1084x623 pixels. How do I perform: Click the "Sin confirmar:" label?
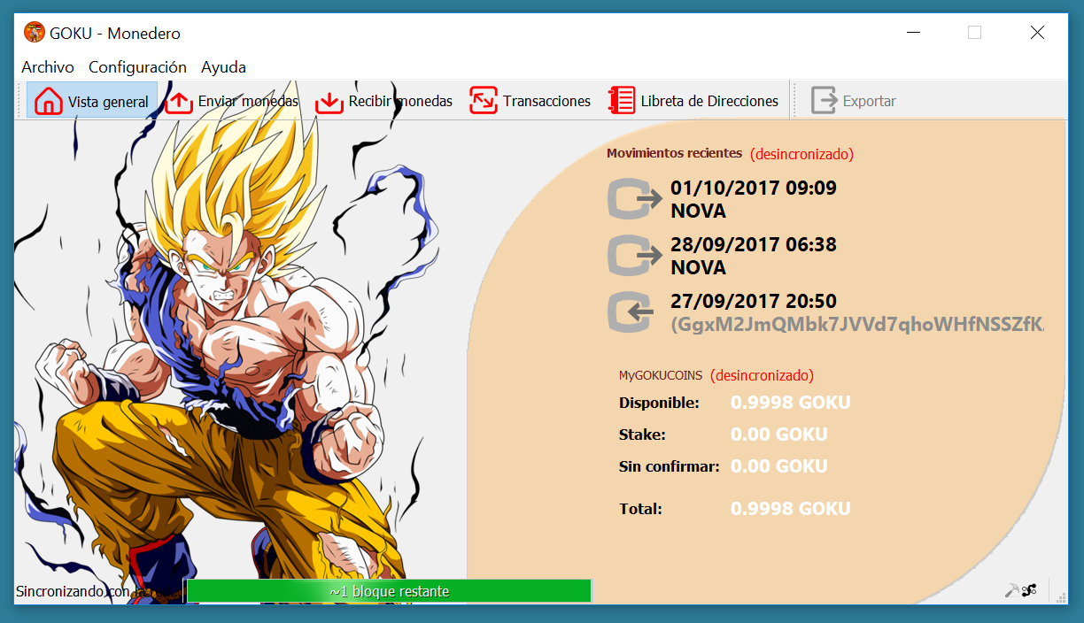pos(670,466)
